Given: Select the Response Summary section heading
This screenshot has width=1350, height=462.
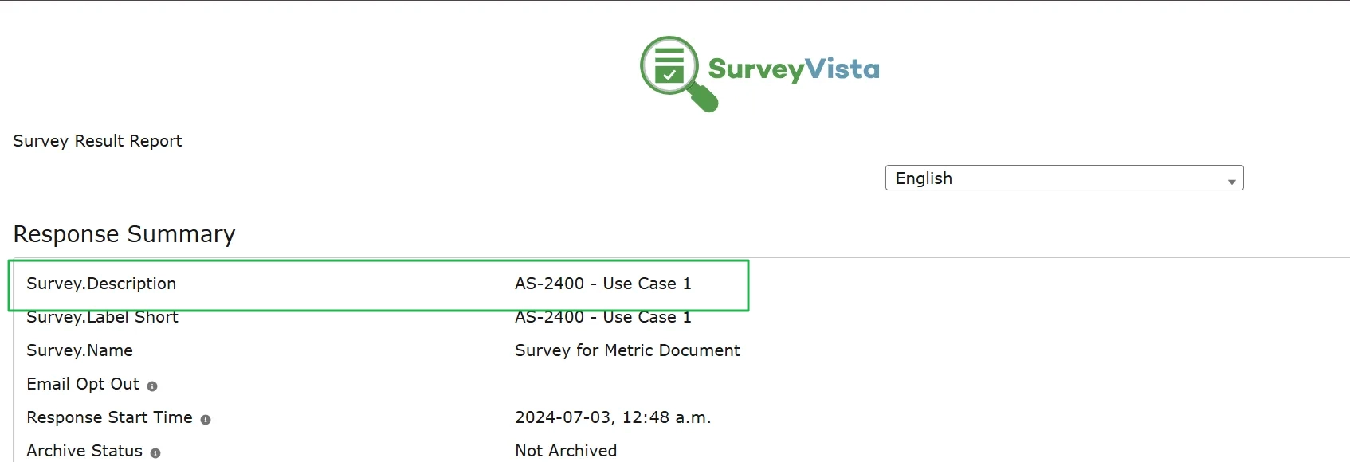Looking at the screenshot, I should 124,233.
